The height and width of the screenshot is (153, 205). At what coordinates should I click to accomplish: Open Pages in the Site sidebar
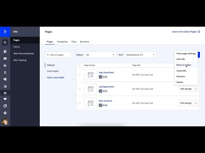[x=25, y=40]
